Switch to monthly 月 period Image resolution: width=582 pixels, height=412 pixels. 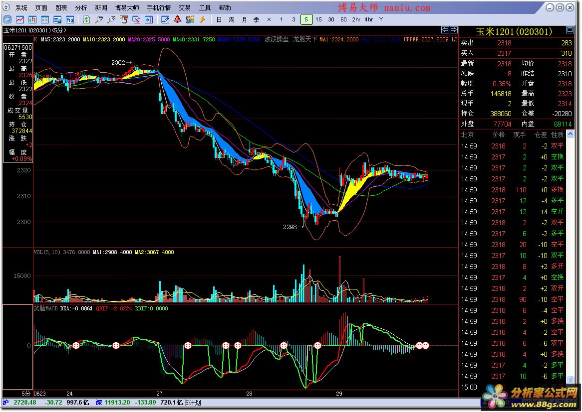pos(244,19)
